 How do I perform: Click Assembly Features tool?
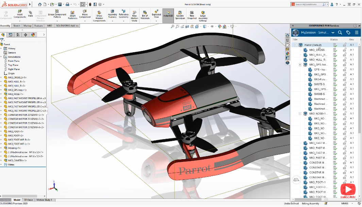point(112,14)
